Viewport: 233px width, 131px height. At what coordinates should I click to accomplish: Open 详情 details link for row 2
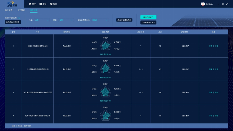click(x=211, y=69)
